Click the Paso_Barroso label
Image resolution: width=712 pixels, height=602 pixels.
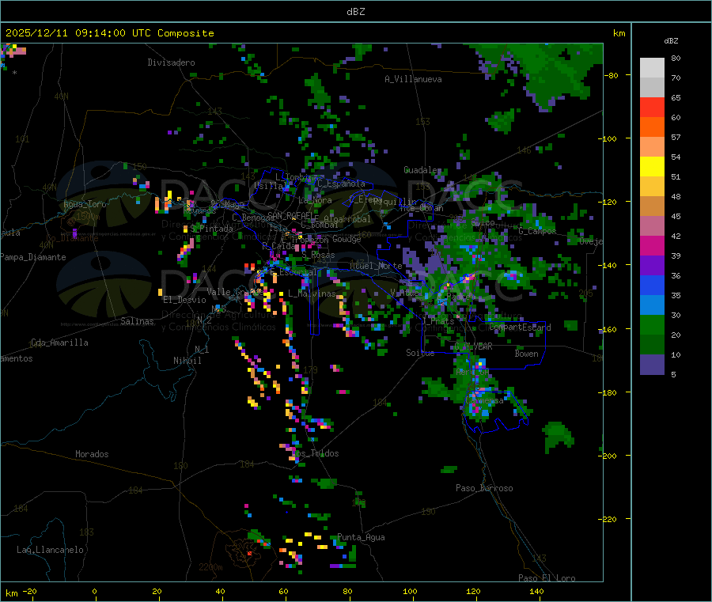(484, 488)
